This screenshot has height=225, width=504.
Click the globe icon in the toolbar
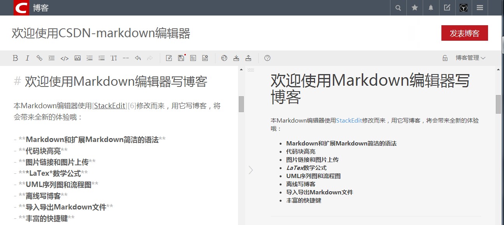point(224,58)
